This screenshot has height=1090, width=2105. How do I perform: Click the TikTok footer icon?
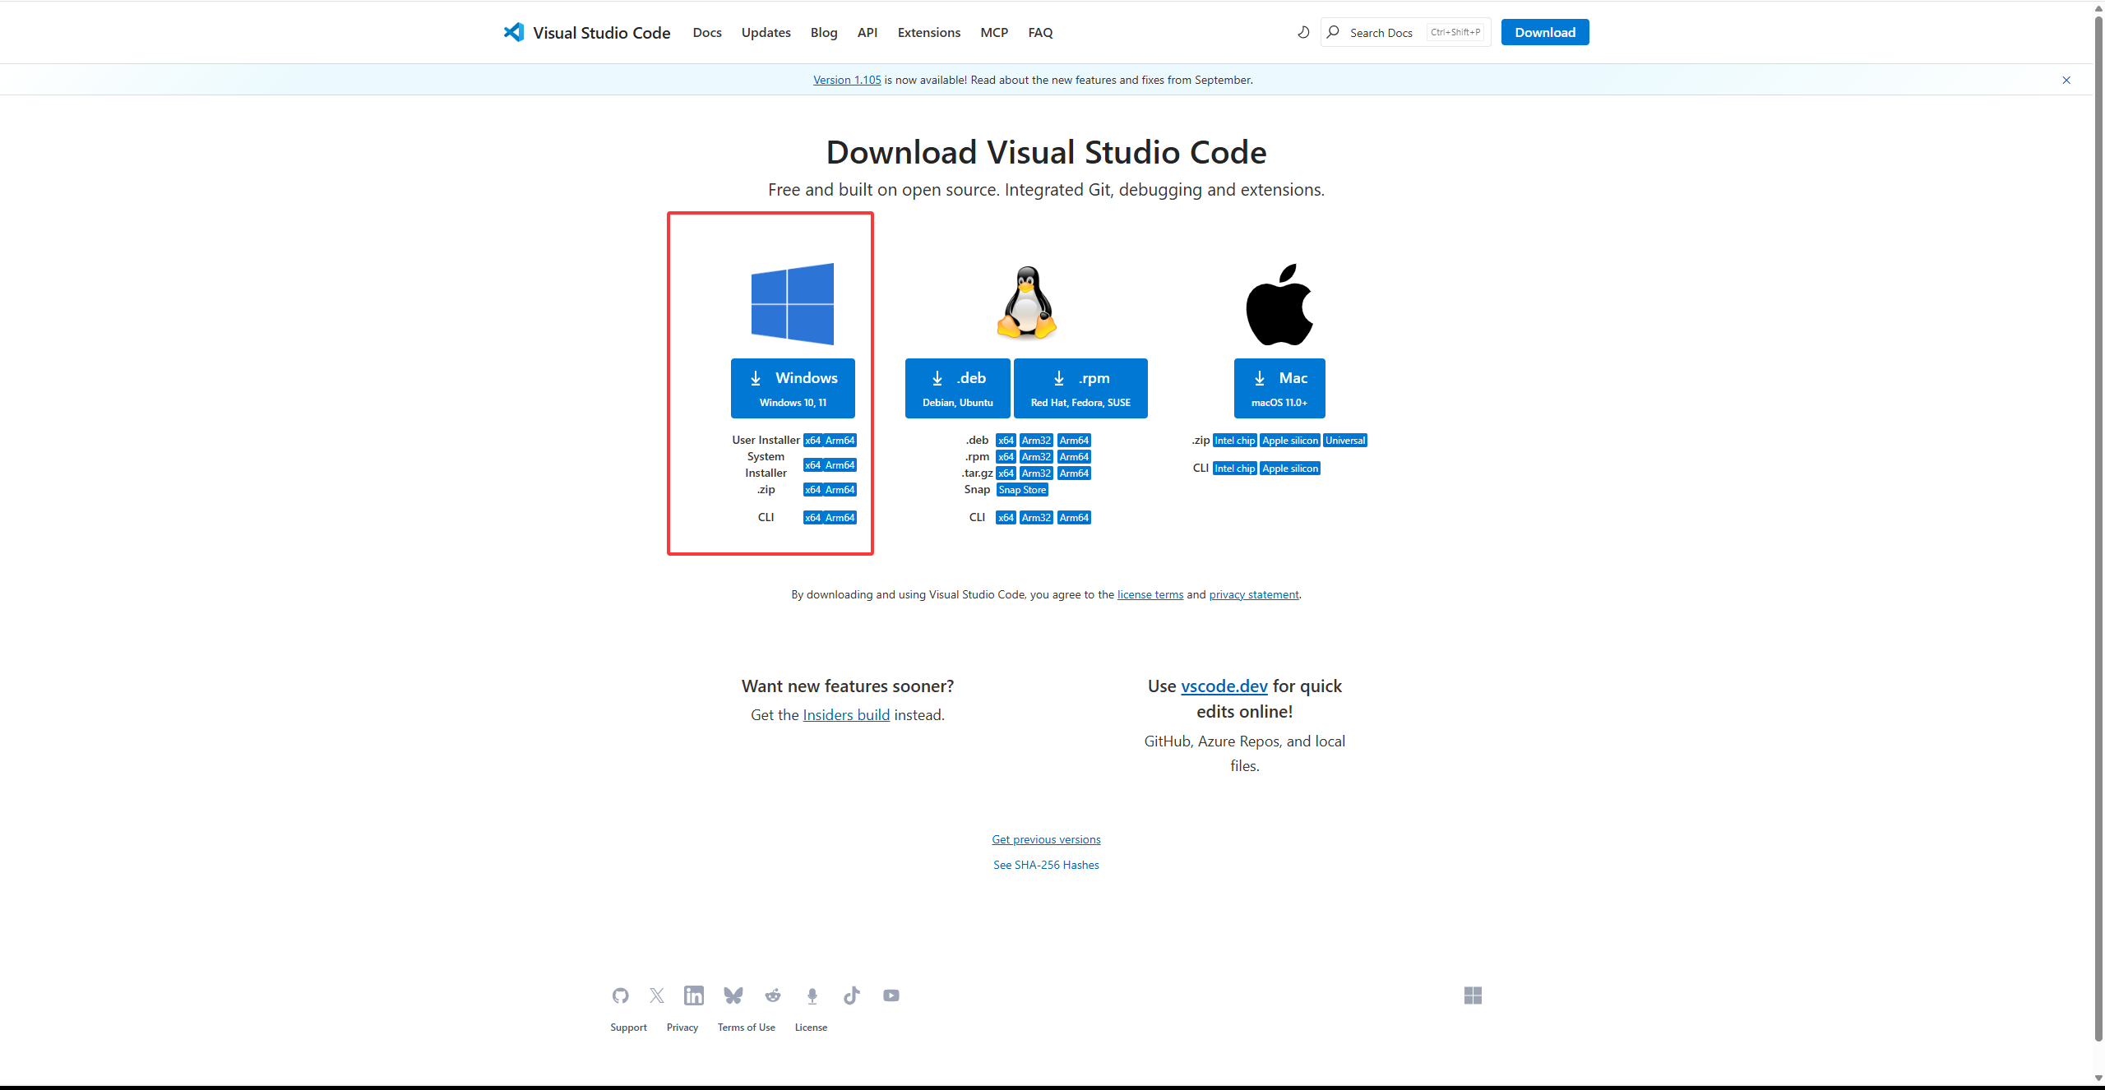851,995
